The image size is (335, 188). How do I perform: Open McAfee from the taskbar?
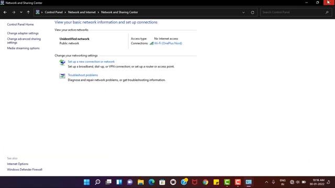195,182
